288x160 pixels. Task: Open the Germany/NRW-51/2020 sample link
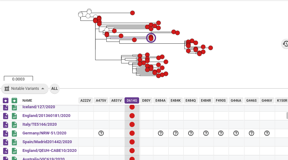tap(44, 133)
